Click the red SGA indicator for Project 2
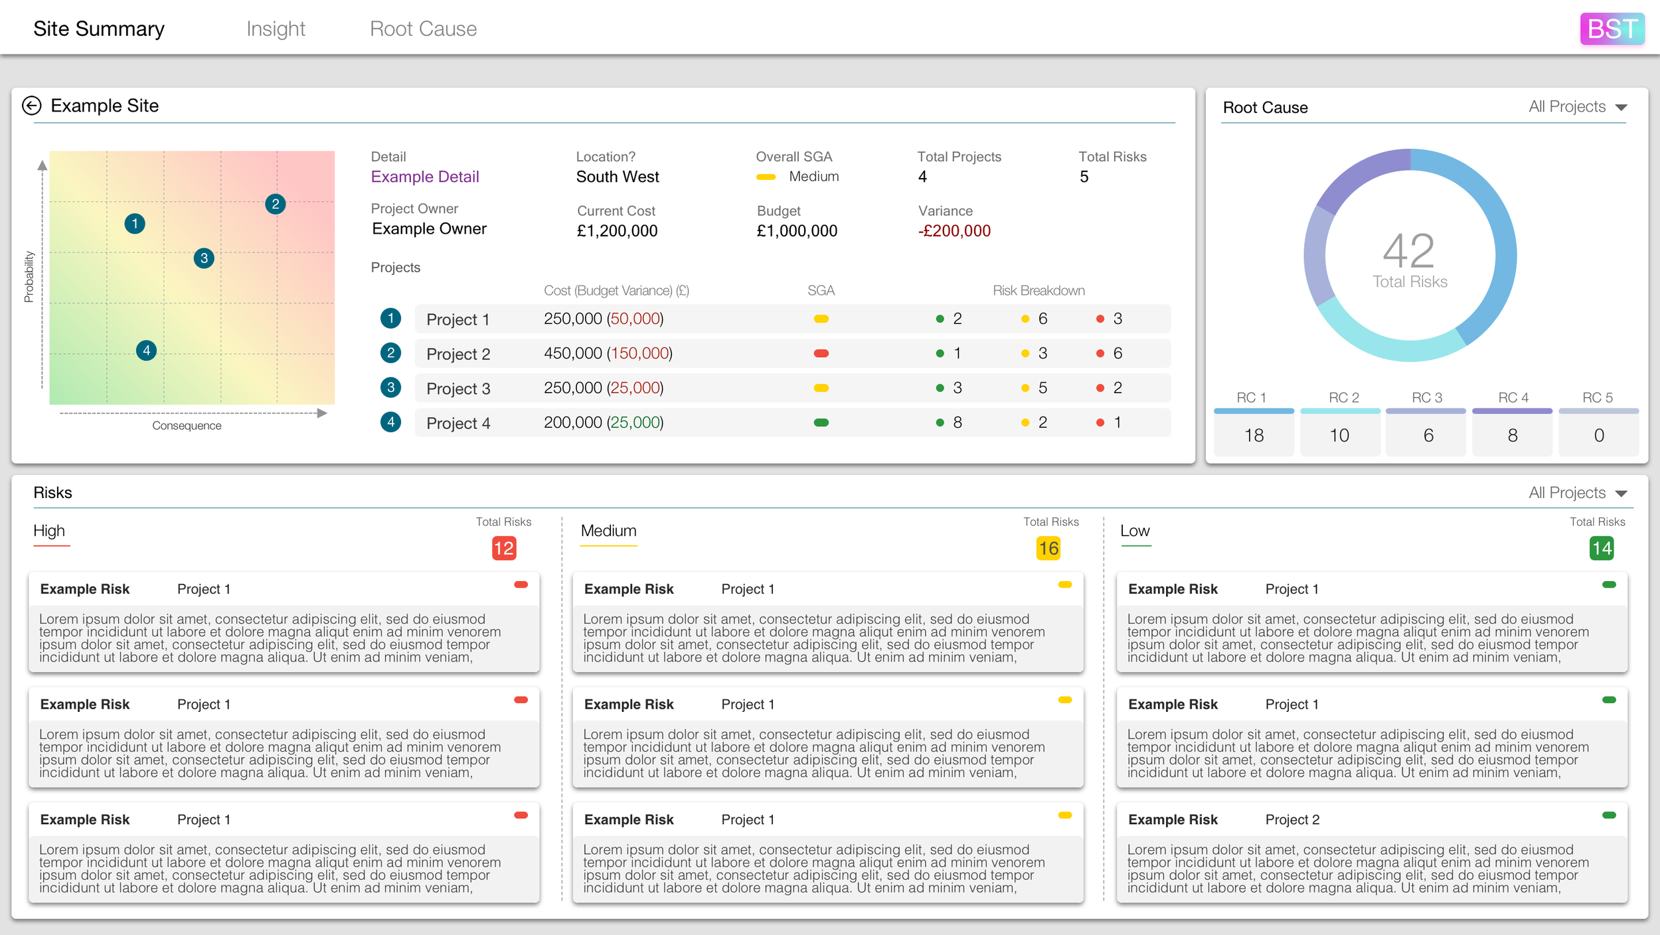This screenshot has width=1660, height=935. [x=820, y=353]
